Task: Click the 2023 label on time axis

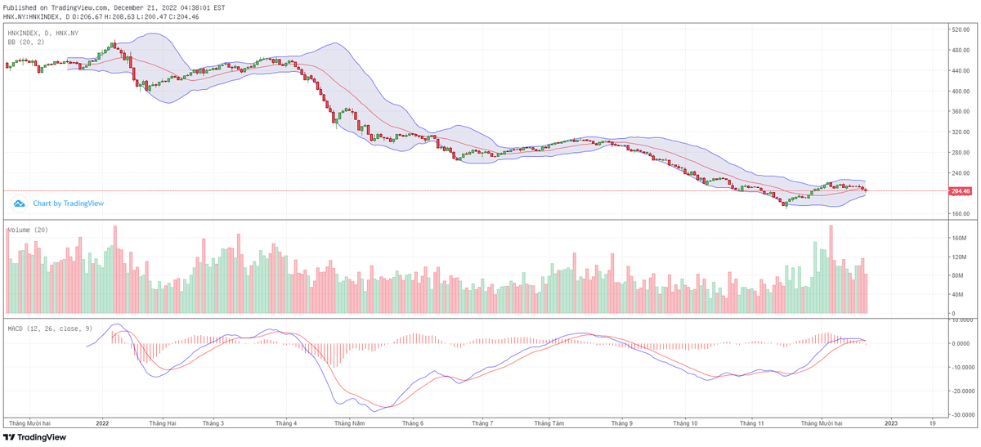Action: [891, 423]
